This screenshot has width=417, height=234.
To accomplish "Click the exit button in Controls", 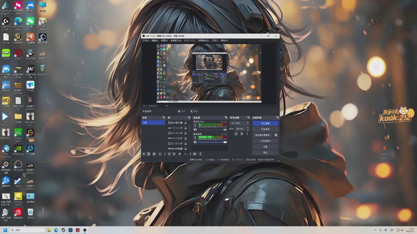I will click(x=265, y=152).
